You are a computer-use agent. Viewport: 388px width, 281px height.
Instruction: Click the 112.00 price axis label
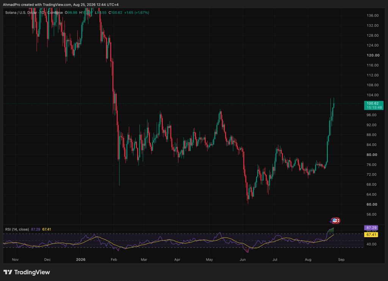pos(372,75)
